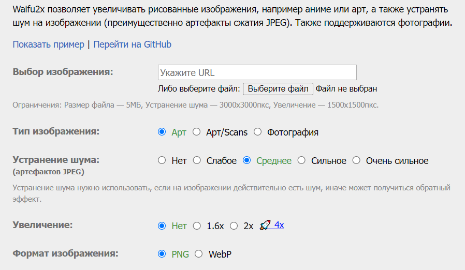Select "Фотография" image type radio
The height and width of the screenshot is (270, 465).
click(x=258, y=131)
